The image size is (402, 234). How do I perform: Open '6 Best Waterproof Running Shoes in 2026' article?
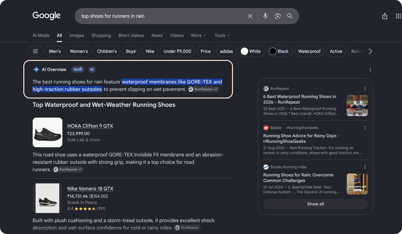pyautogui.click(x=300, y=99)
